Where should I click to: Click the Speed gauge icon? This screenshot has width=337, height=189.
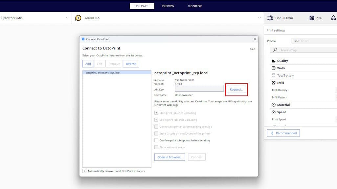coord(273,112)
